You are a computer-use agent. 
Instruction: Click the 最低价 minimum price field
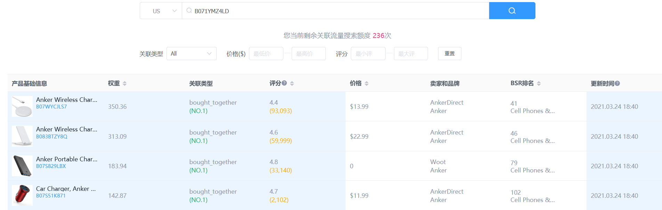click(266, 53)
